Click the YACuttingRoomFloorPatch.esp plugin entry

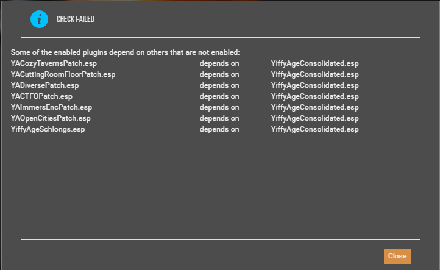[x=63, y=74]
